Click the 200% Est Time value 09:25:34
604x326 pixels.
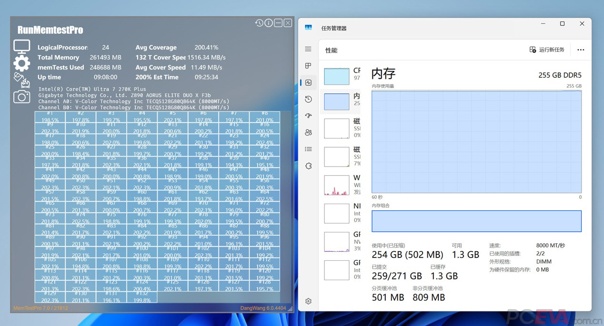[206, 77]
